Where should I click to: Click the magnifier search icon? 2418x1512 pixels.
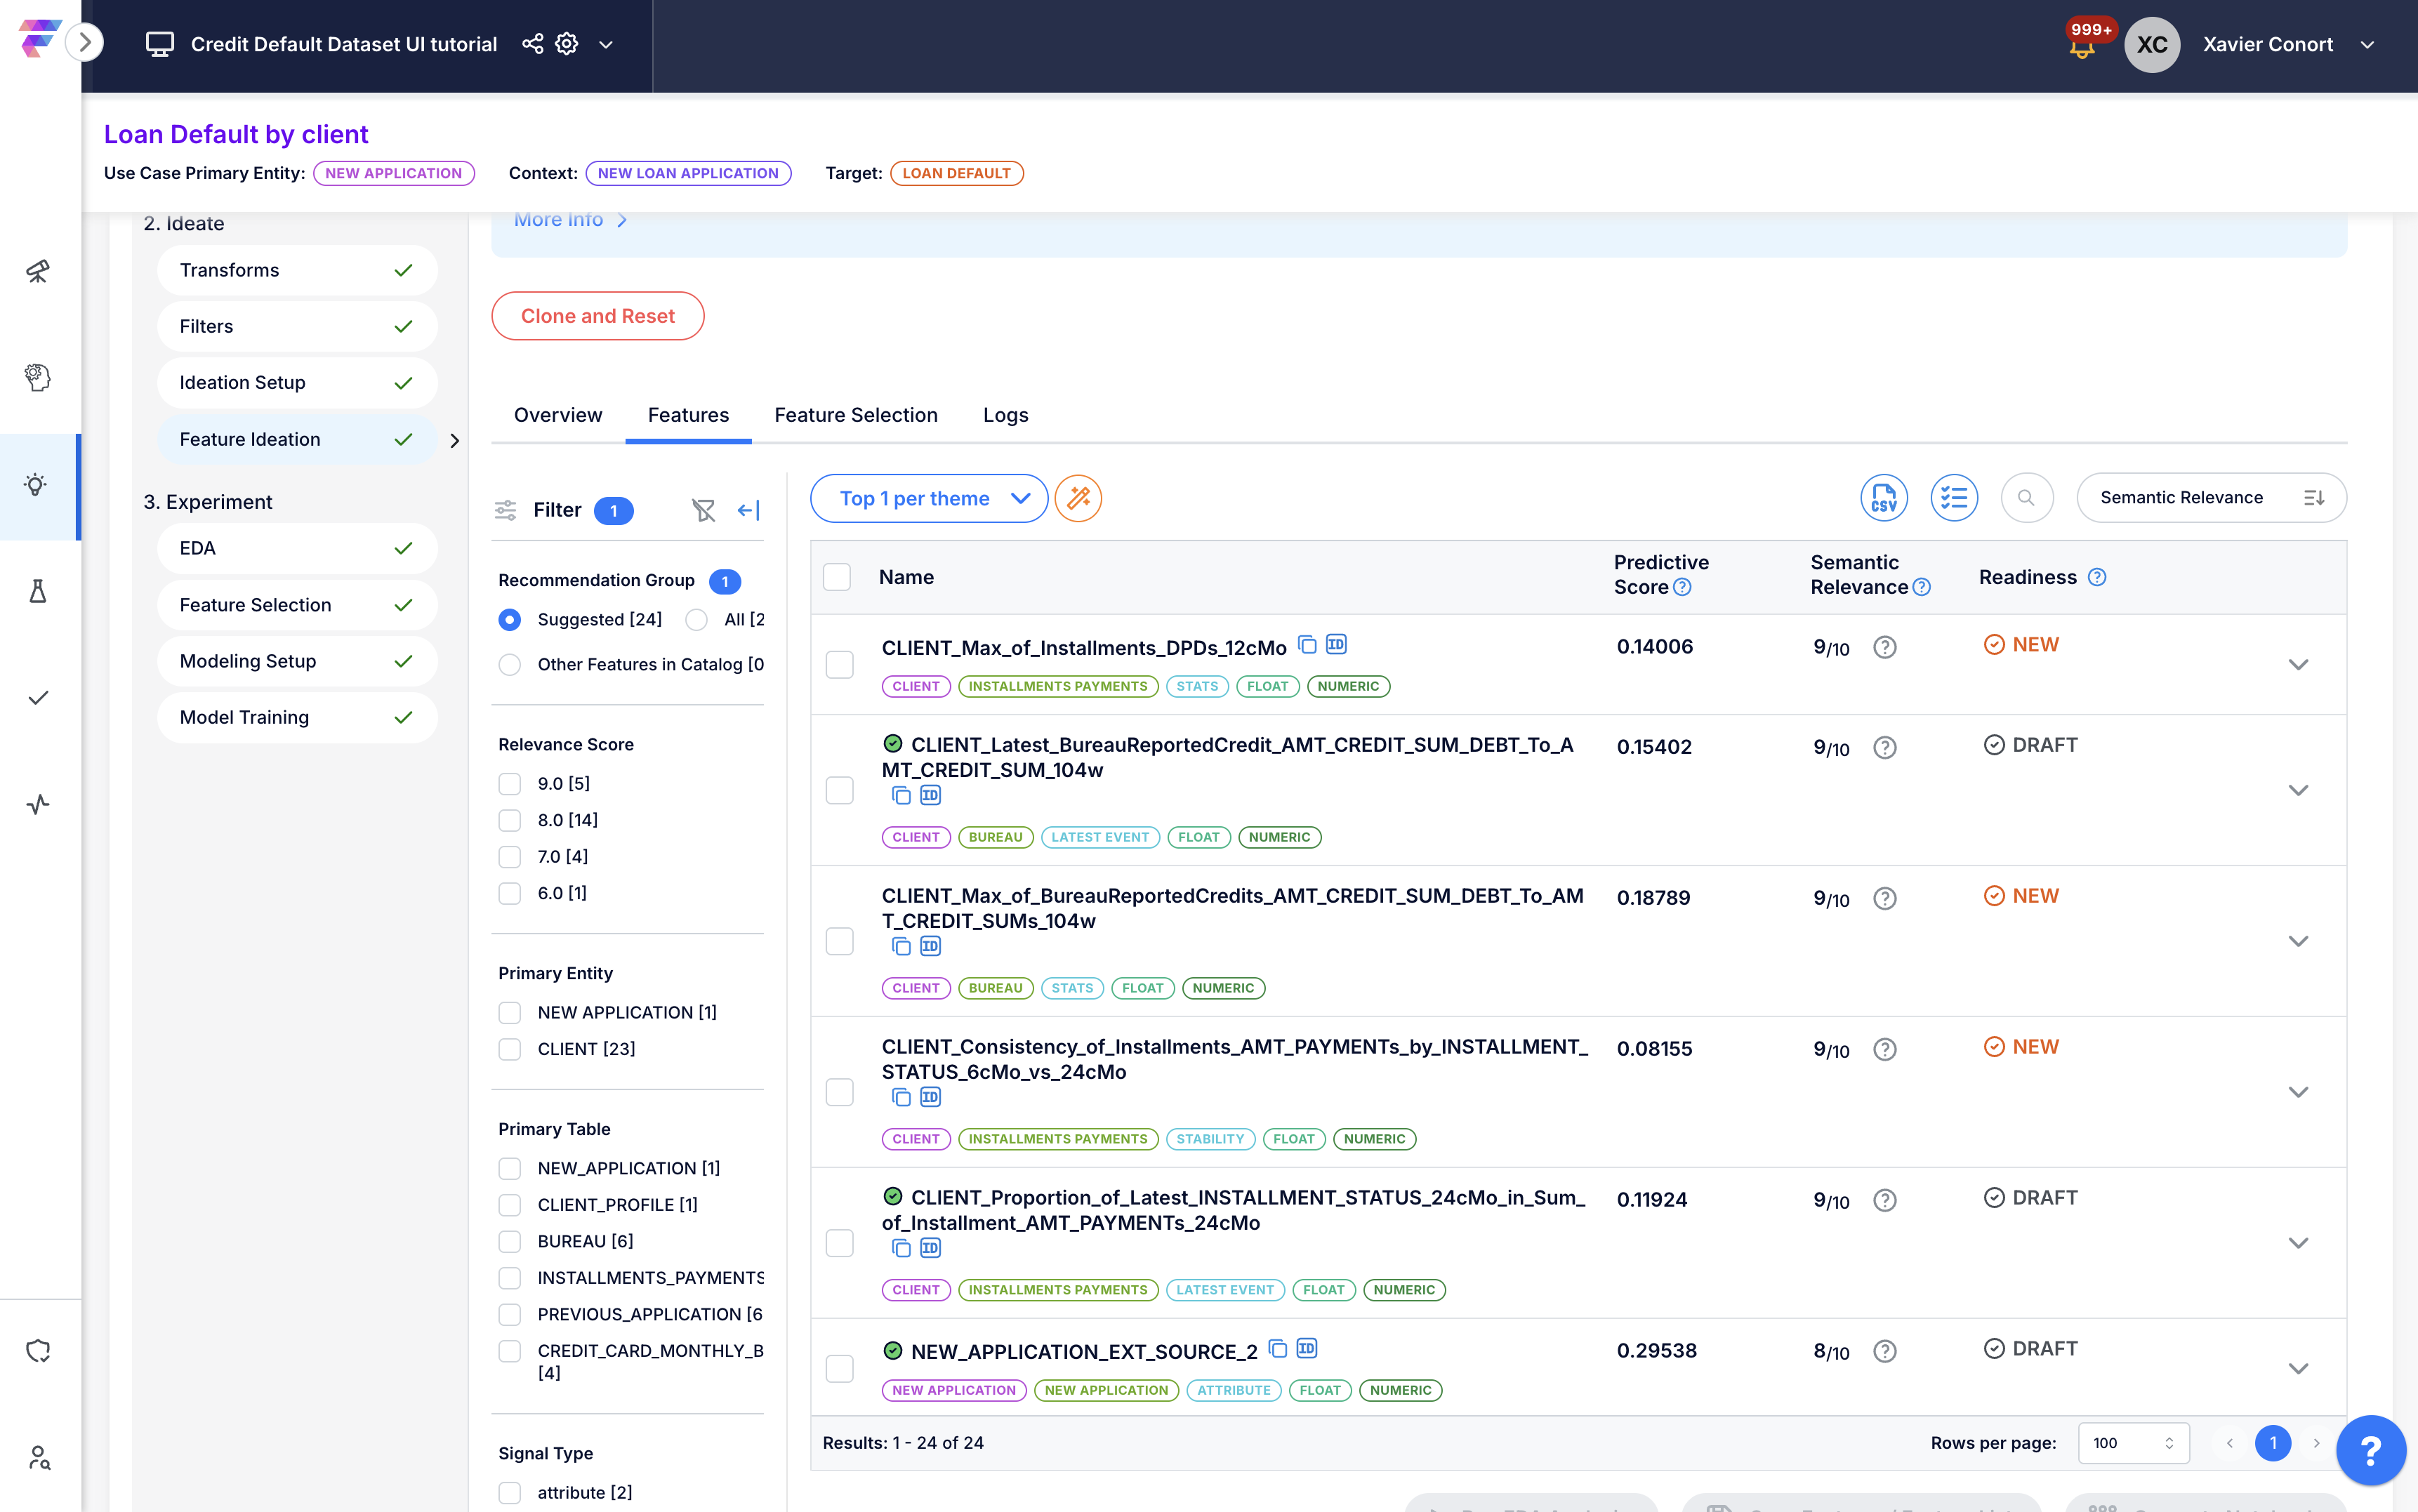click(2026, 498)
